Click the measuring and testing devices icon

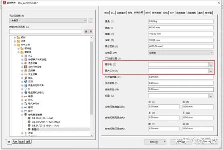(25, 85)
